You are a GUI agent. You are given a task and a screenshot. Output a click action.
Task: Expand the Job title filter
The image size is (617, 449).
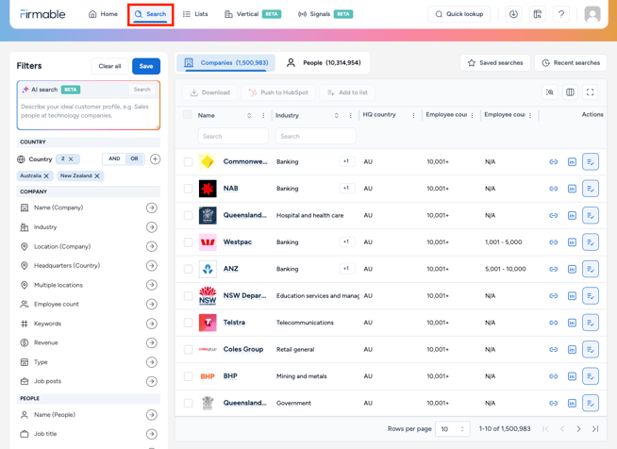(152, 434)
